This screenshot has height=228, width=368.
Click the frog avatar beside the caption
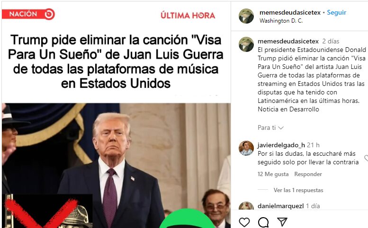[246, 44]
